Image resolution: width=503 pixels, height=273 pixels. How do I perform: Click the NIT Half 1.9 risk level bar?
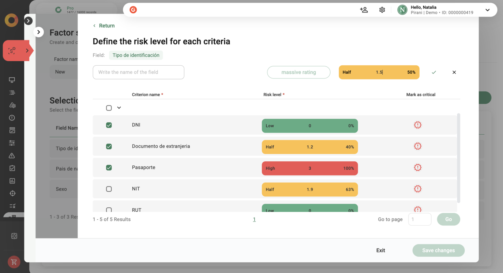[x=310, y=189]
